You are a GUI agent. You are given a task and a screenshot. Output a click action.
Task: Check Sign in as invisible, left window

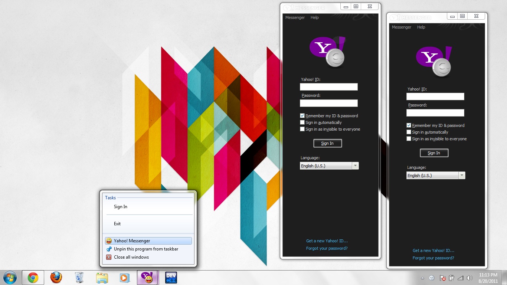click(x=302, y=129)
